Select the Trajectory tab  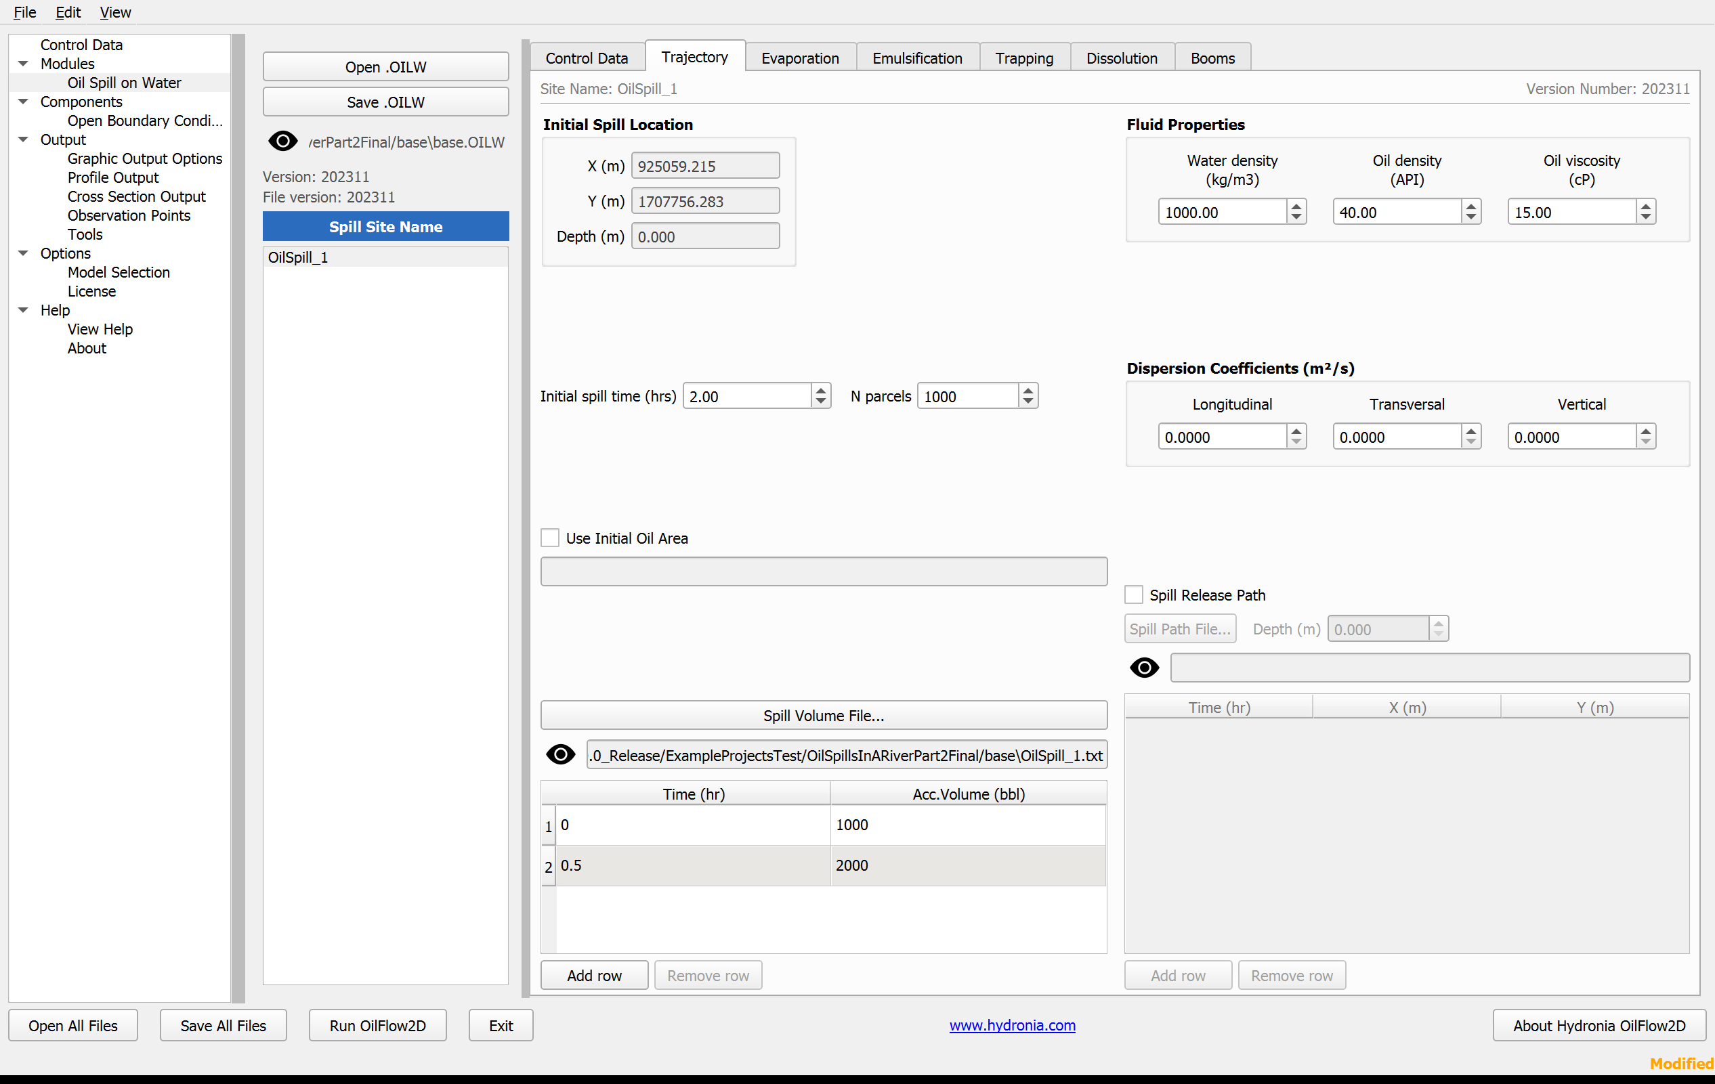click(694, 56)
